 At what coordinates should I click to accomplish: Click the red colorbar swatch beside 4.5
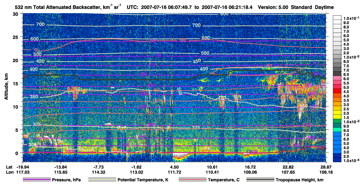[x=337, y=91]
